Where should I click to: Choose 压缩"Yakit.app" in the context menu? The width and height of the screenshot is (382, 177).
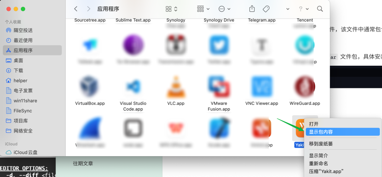click(x=343, y=171)
